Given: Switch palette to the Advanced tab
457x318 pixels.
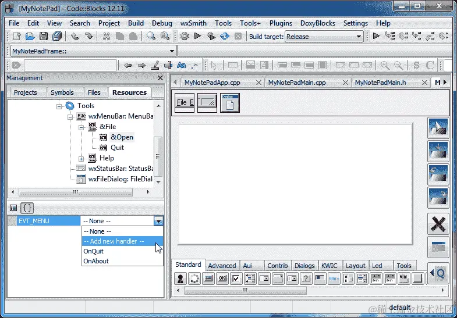Looking at the screenshot, I should (x=222, y=266).
